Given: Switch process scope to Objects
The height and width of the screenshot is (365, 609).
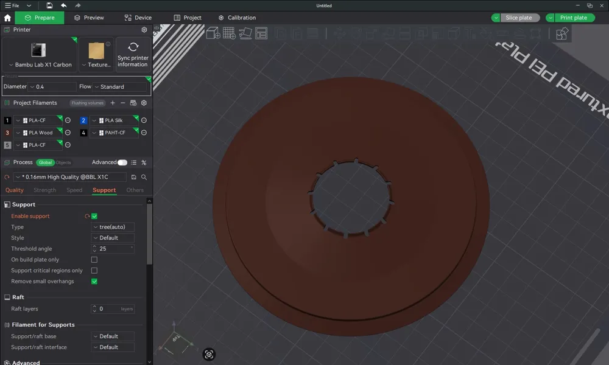Looking at the screenshot, I should click(x=63, y=162).
